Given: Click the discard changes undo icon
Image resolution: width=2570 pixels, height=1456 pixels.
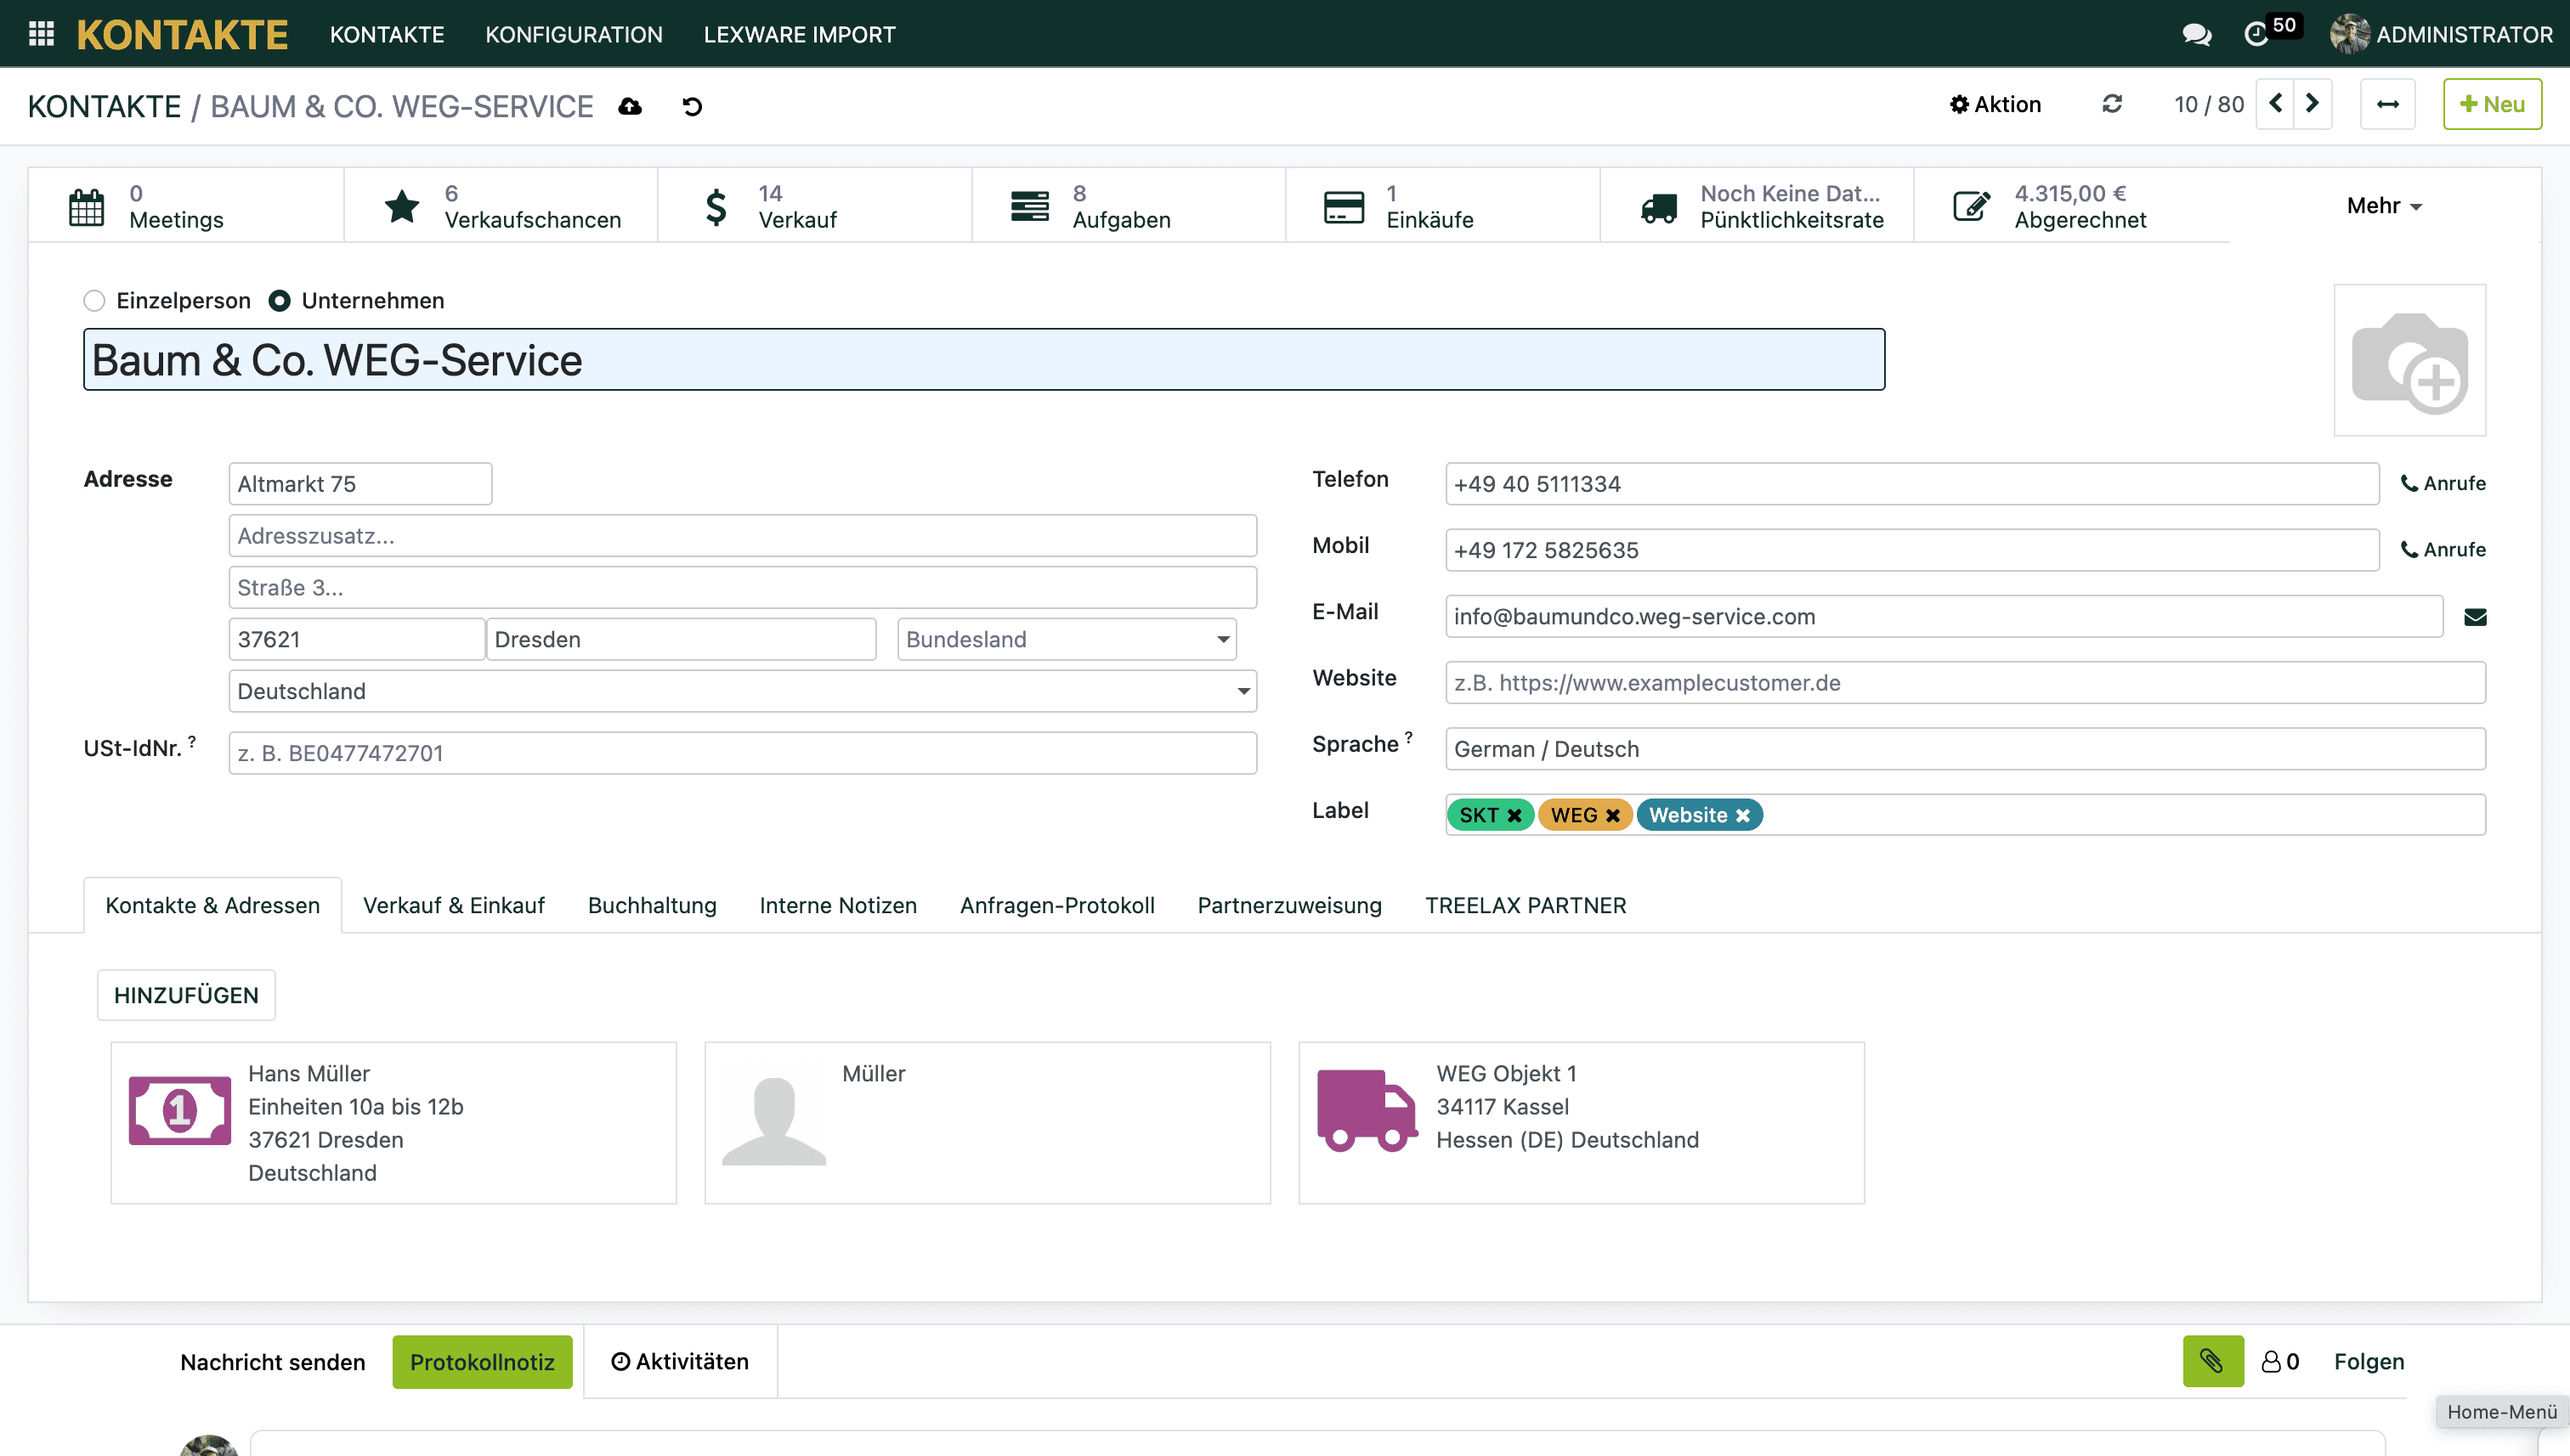Looking at the screenshot, I should (x=693, y=106).
